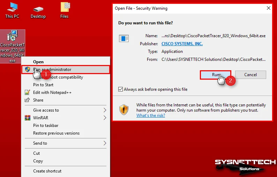Select Pin to Start menu entry

coord(43,85)
